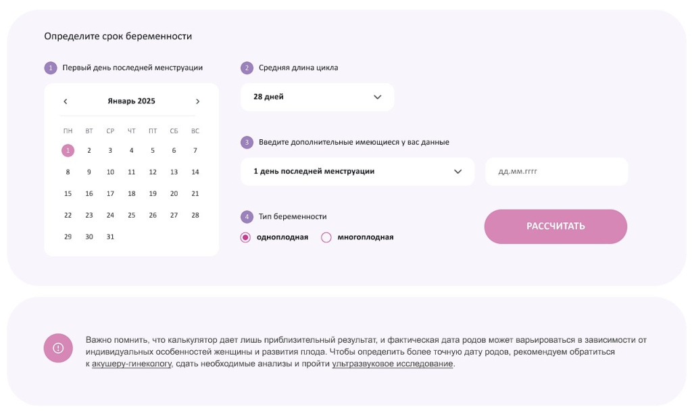Select the одноплодная radio button
The height and width of the screenshot is (415, 692).
245,237
